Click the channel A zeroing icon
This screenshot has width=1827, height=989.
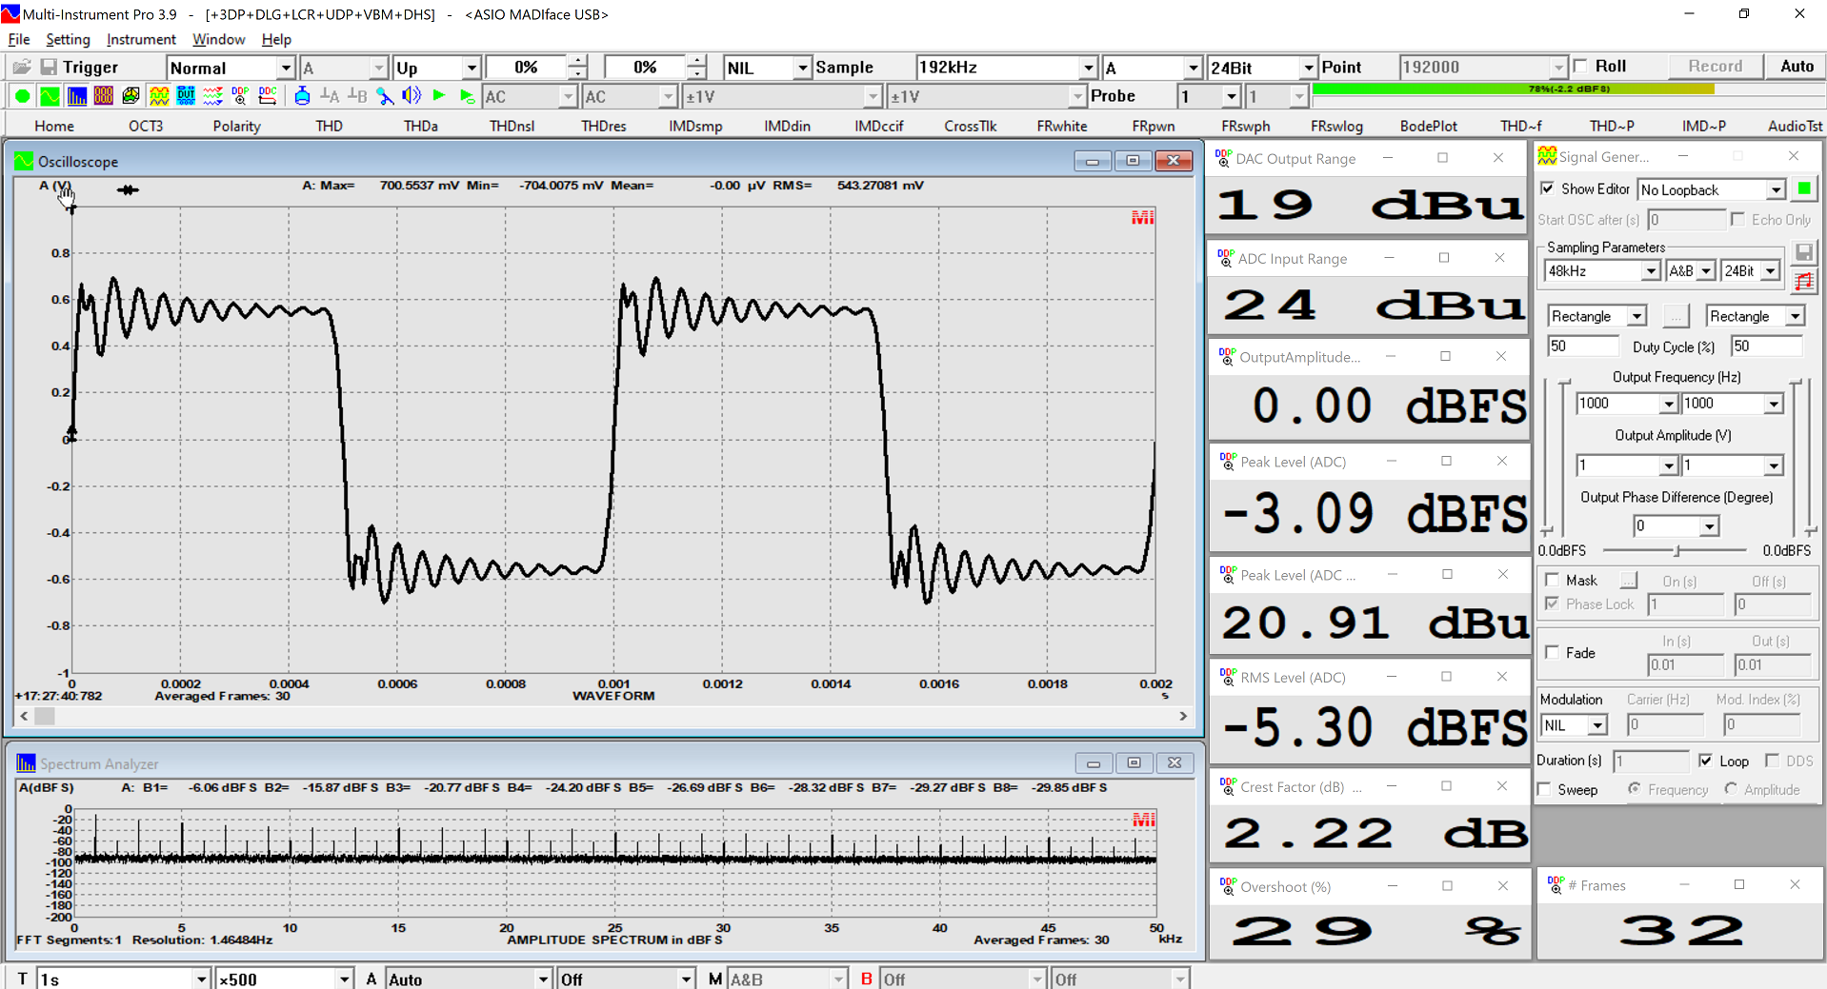pyautogui.click(x=330, y=96)
